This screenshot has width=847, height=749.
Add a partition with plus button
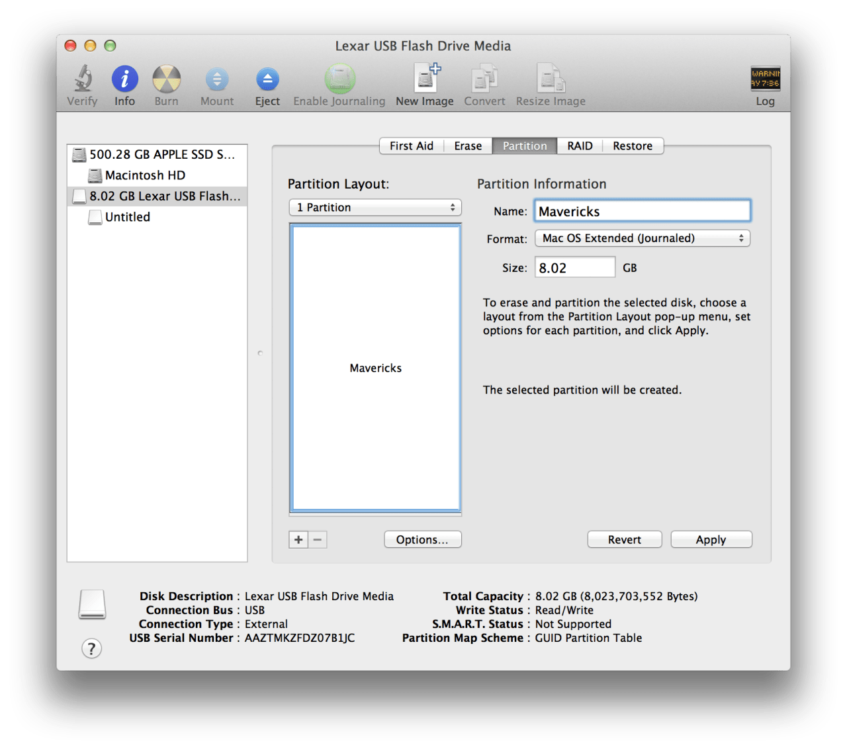pyautogui.click(x=298, y=540)
